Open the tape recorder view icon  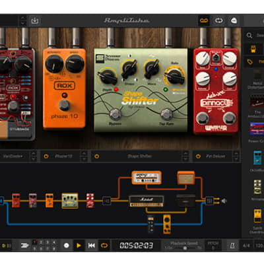coord(204,20)
